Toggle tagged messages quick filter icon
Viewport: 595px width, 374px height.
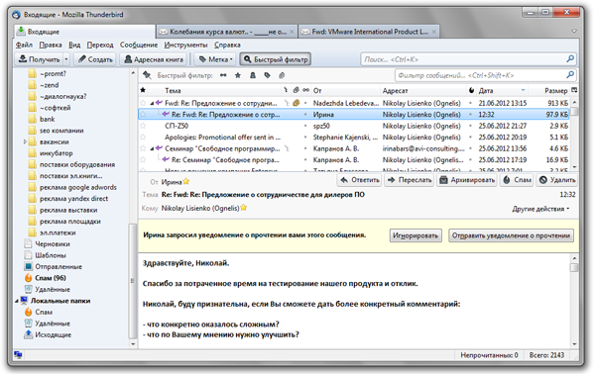point(267,75)
